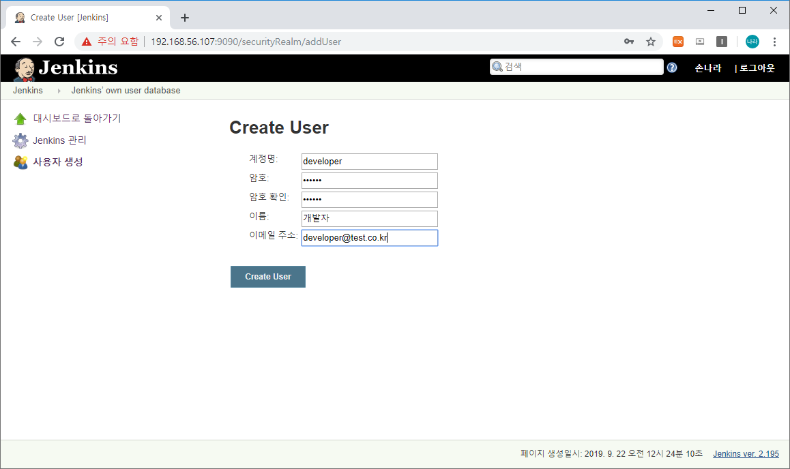Screen dimensions: 790x469
Task: Click the 이름 field containing 개발자
Action: pyautogui.click(x=369, y=219)
